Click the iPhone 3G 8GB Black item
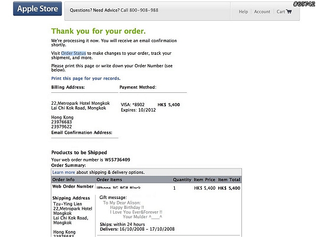The image size is (316, 237). [118, 188]
